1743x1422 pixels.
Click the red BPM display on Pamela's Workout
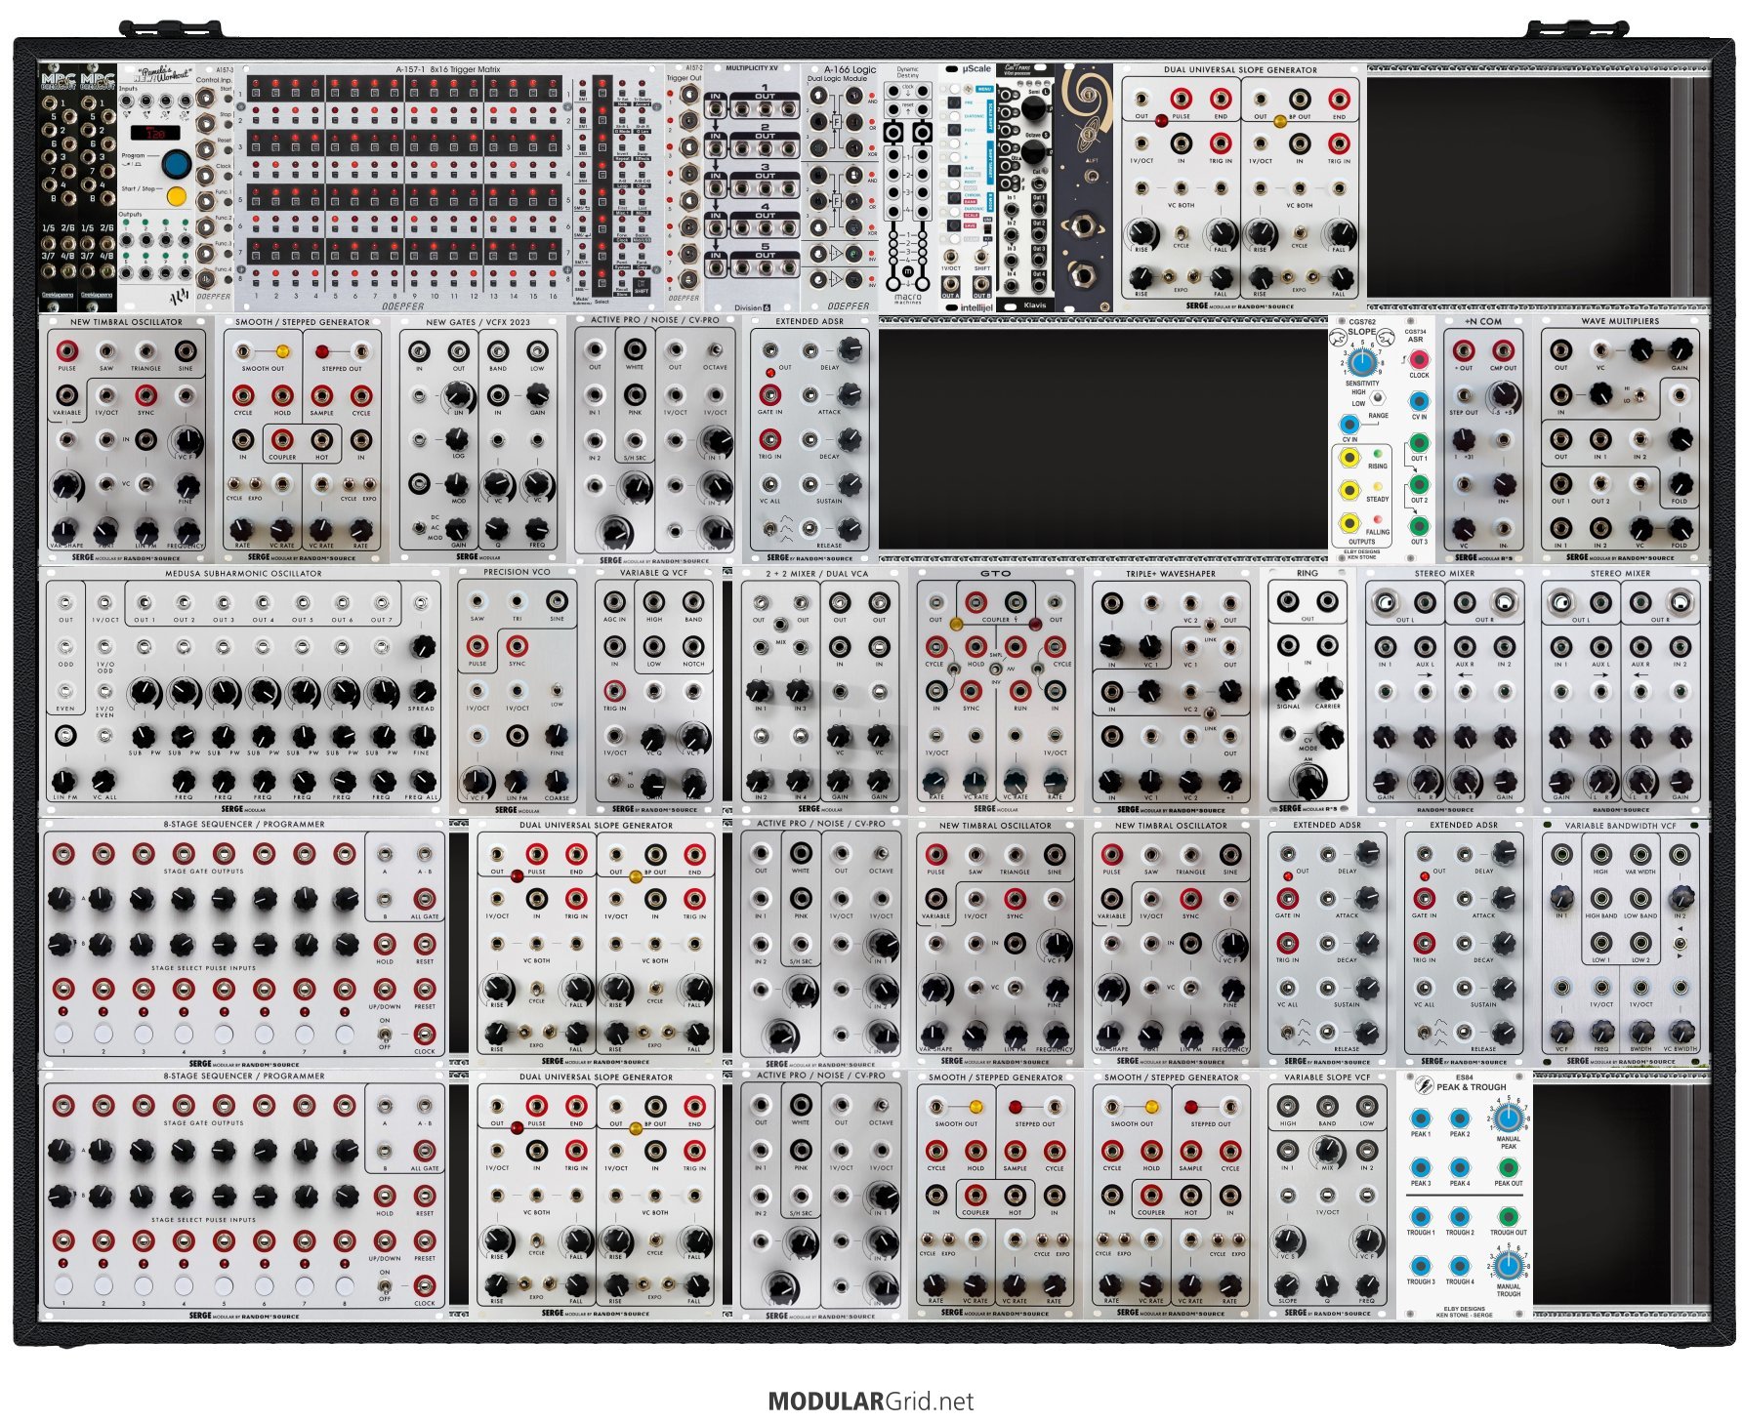point(156,132)
